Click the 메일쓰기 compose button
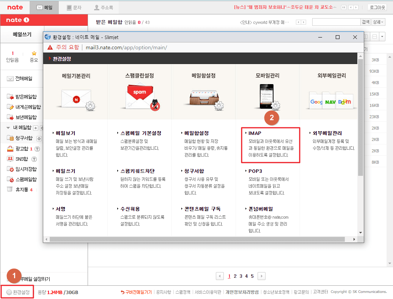This screenshot has height=299, width=393. [x=22, y=34]
